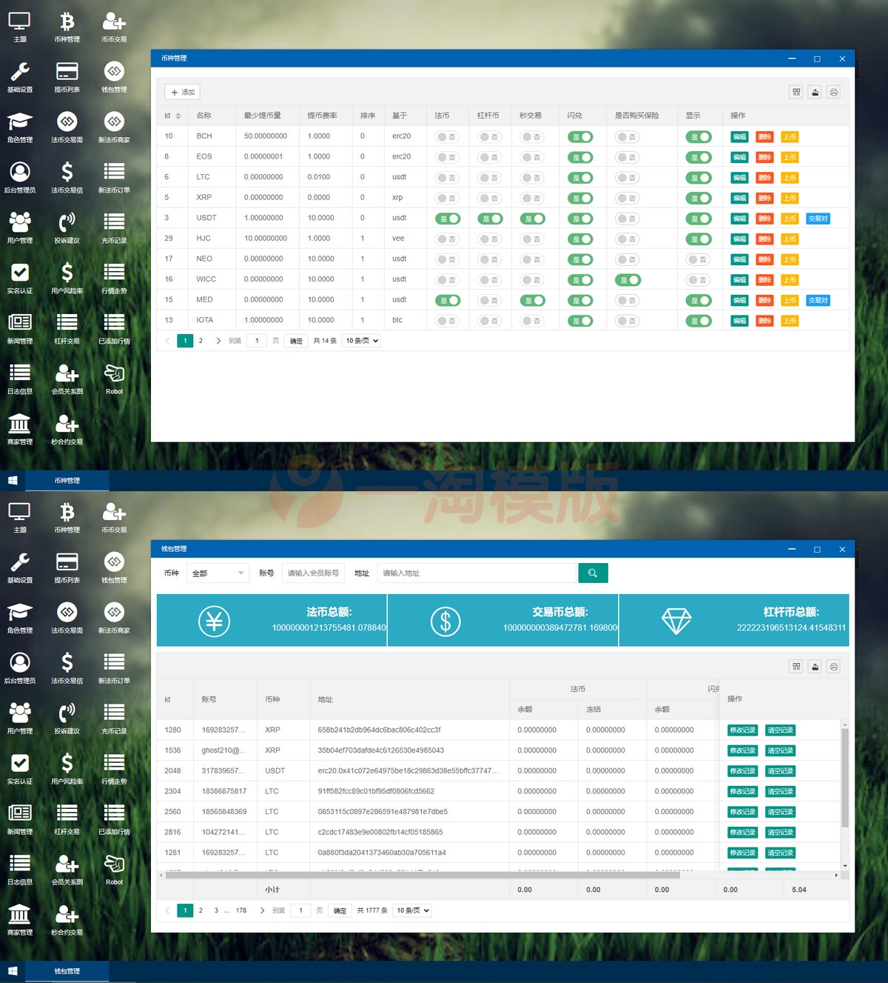Select the 钱包管理 tab in bottom taskbar
The image size is (888, 983).
coord(67,971)
